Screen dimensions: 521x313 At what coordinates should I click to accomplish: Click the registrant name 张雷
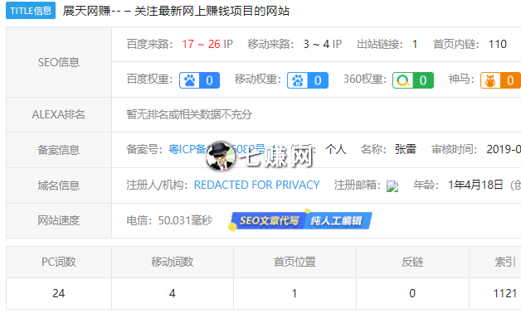(406, 149)
